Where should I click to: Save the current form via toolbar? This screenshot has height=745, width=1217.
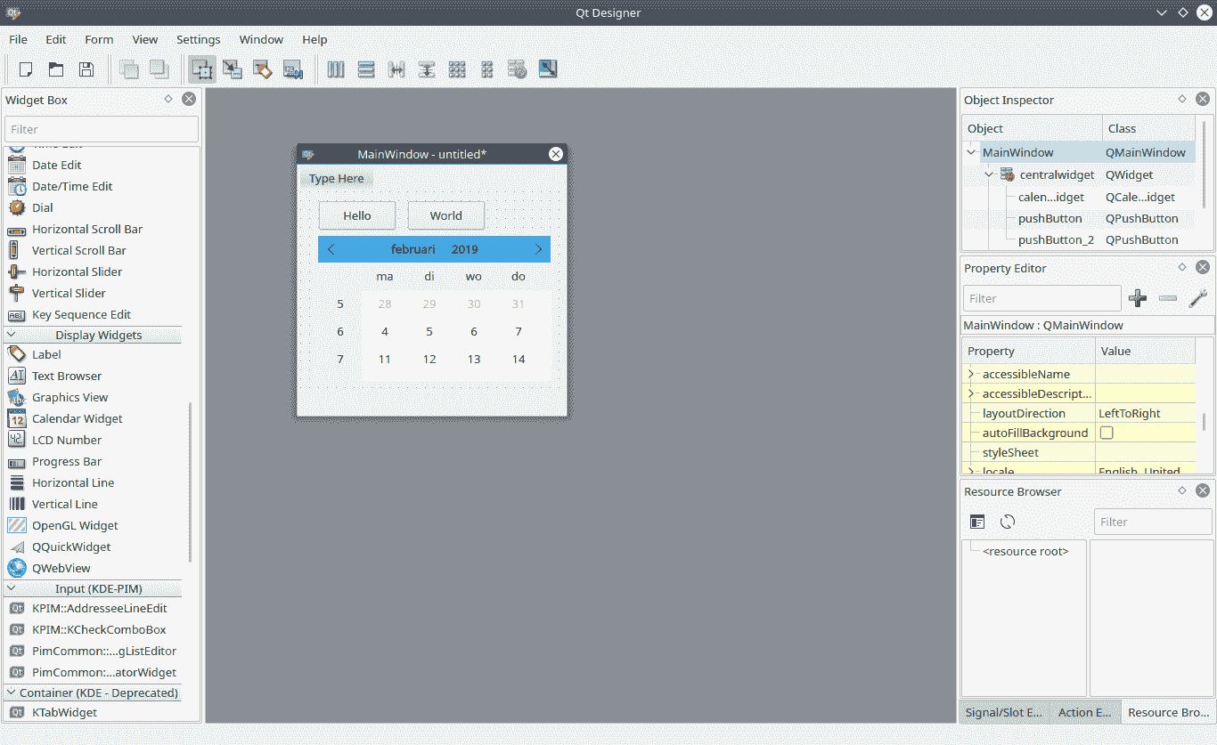(x=86, y=69)
